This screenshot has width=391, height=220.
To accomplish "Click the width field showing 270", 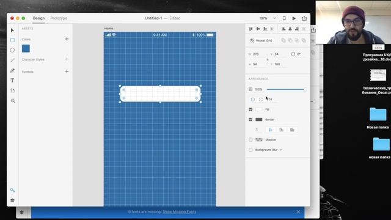I will tap(258, 54).
